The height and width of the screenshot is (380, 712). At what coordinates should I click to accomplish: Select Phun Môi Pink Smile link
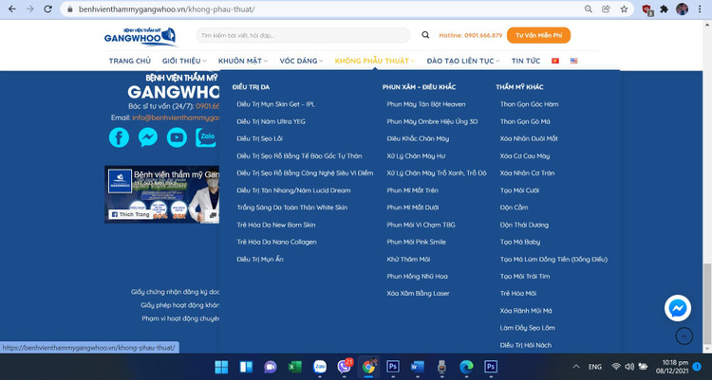(x=416, y=242)
